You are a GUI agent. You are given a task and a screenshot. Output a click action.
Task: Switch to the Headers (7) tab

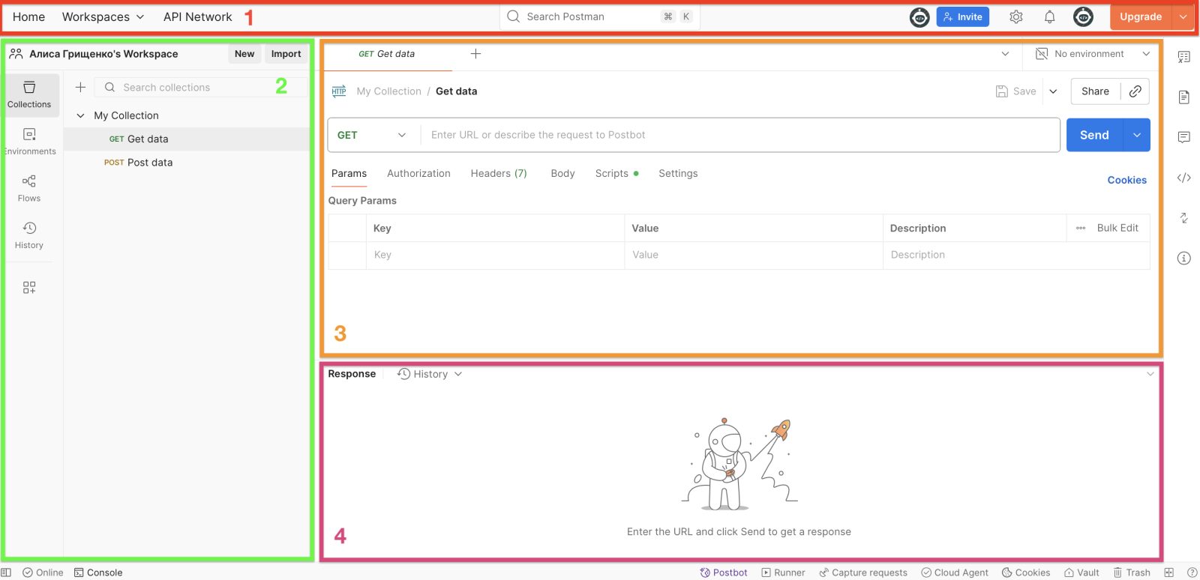tap(499, 173)
